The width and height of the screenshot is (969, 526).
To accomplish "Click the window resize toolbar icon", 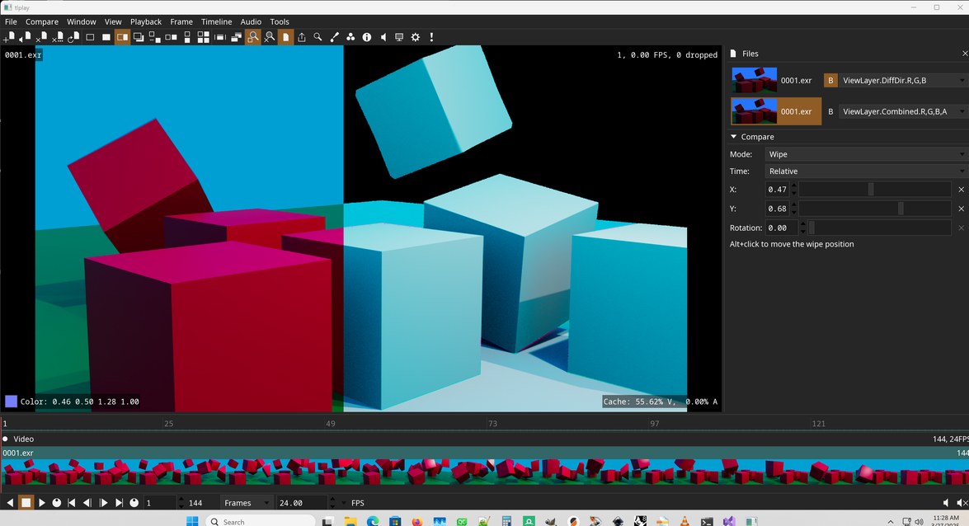I will 220,37.
